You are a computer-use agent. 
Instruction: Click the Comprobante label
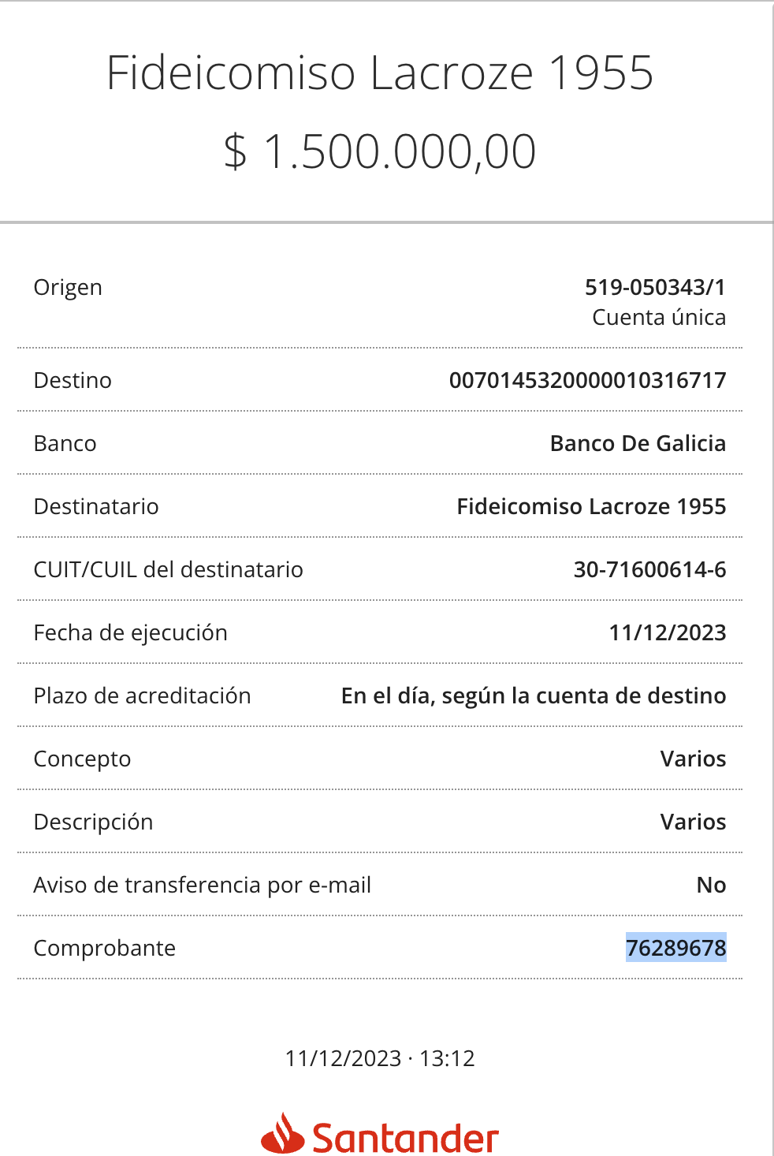[105, 948]
